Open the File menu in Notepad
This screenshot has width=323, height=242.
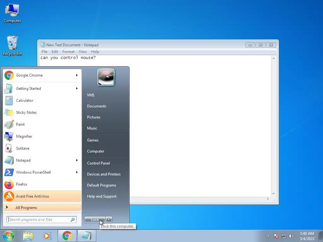(44, 52)
